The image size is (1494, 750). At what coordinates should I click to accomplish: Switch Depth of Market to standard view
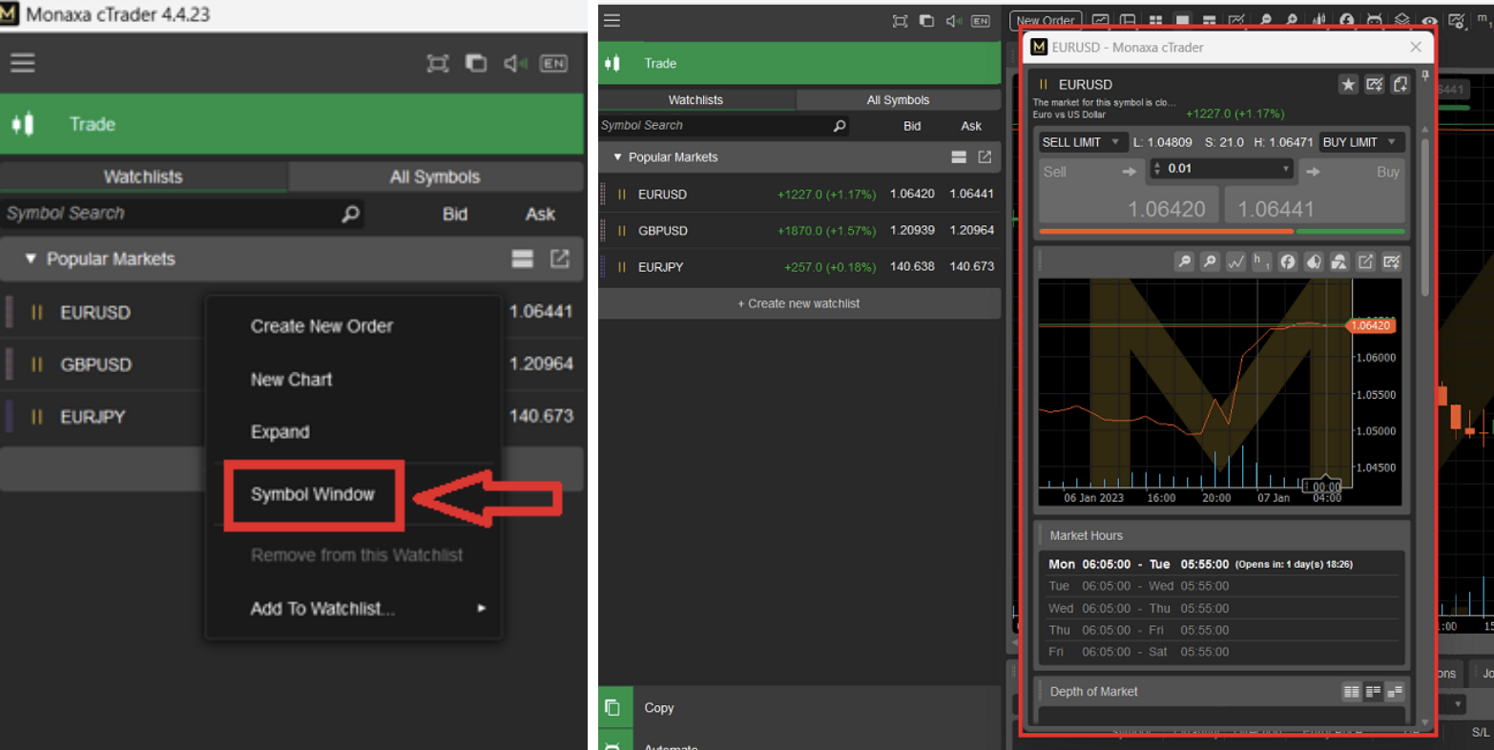coord(1351,692)
